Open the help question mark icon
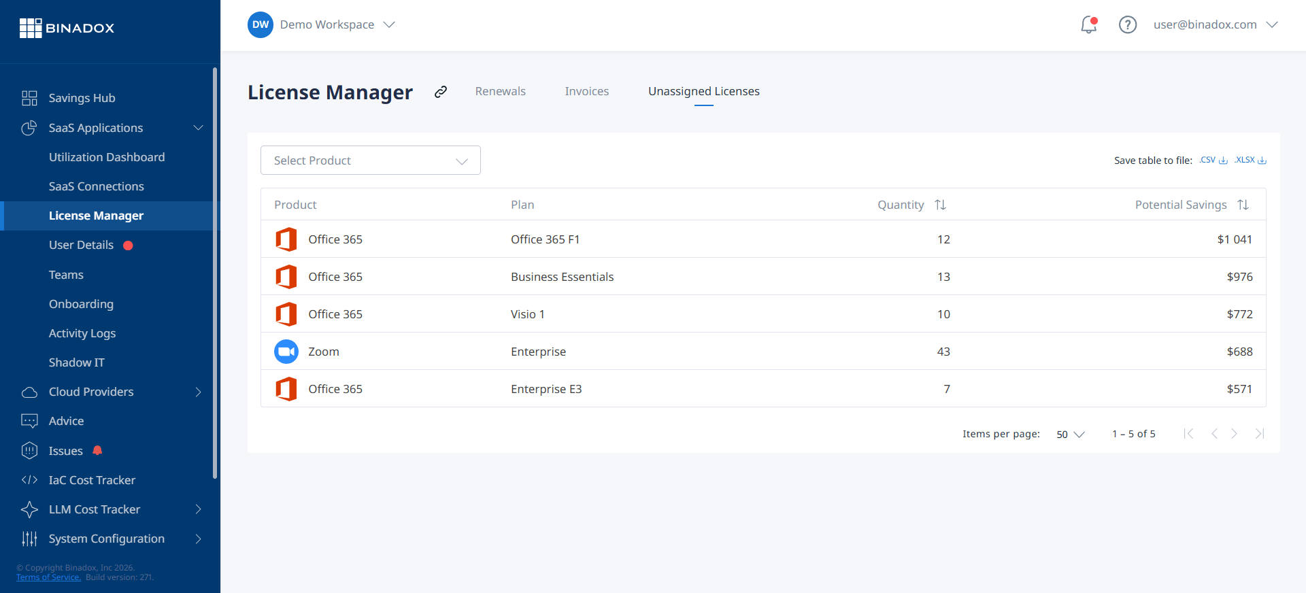 (1128, 24)
